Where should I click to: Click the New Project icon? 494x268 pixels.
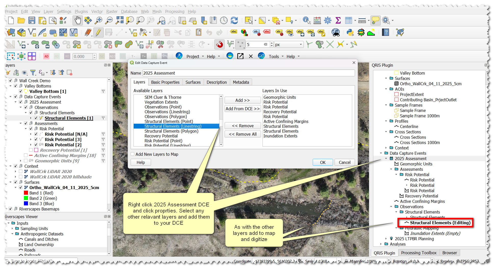tap(11, 20)
